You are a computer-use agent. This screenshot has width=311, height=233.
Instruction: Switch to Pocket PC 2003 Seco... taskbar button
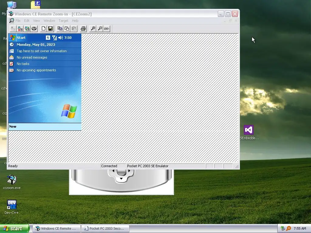click(105, 228)
